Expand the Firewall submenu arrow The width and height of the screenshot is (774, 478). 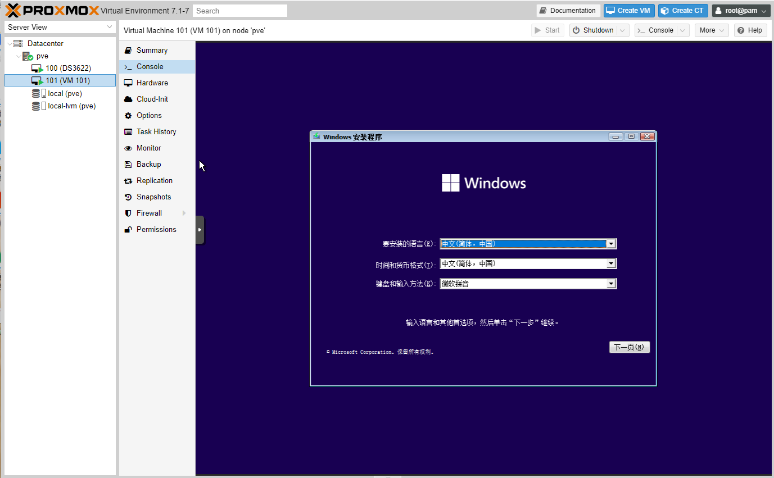tap(184, 213)
